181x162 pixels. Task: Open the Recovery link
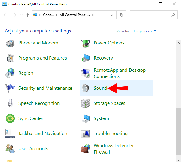tap(103, 58)
